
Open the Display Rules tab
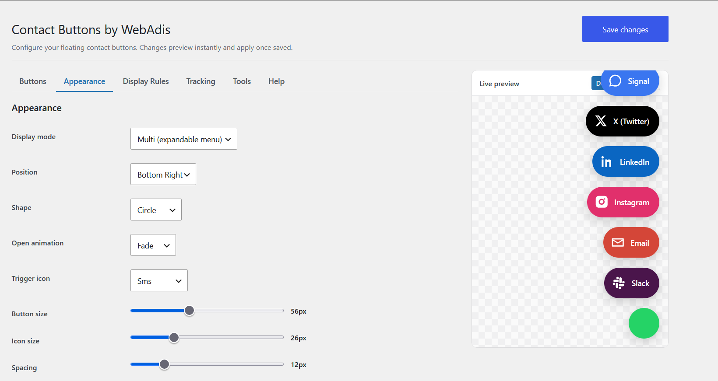146,81
